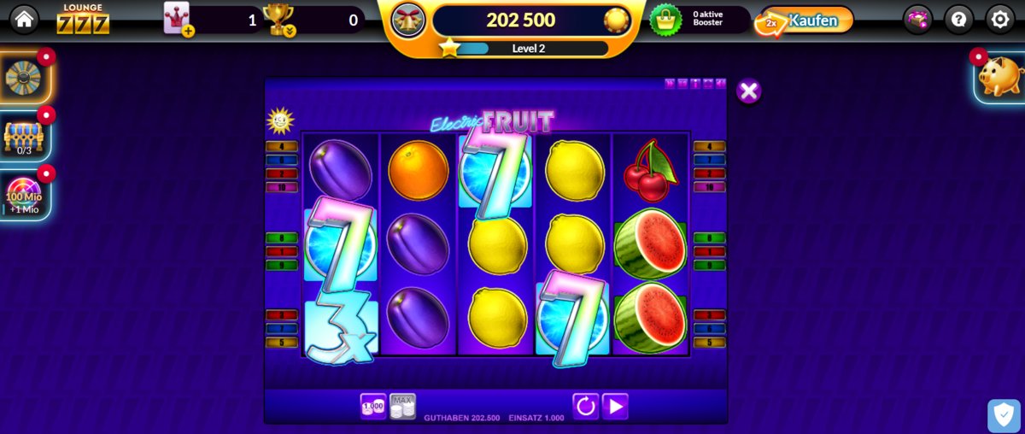1025x434 pixels.
Task: Open the gold trophy leaderboard
Action: point(278,20)
